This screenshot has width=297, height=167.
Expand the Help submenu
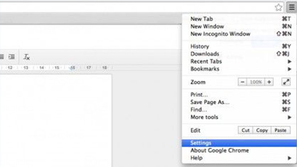click(x=289, y=158)
